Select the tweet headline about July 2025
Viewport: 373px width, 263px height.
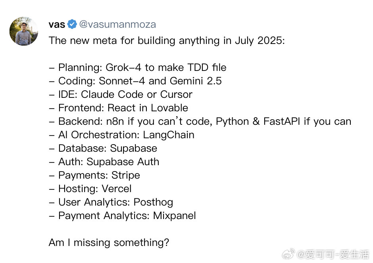tap(167, 40)
